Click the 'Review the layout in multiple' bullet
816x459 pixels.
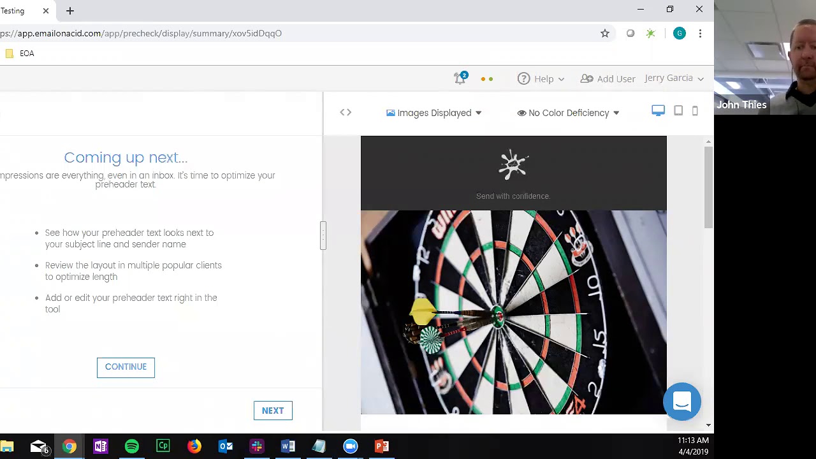click(x=133, y=271)
